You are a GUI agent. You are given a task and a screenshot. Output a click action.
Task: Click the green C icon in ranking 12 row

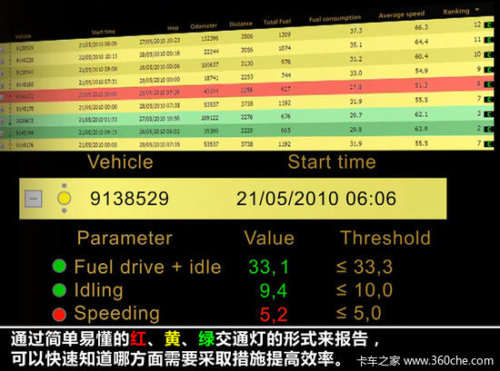coord(488,24)
